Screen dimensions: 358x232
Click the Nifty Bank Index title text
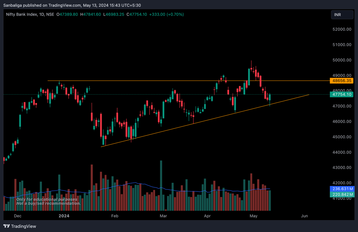(21, 14)
